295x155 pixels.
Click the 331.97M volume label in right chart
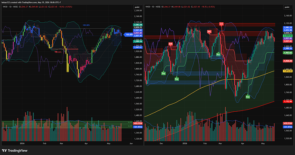pyautogui.click(x=288, y=127)
